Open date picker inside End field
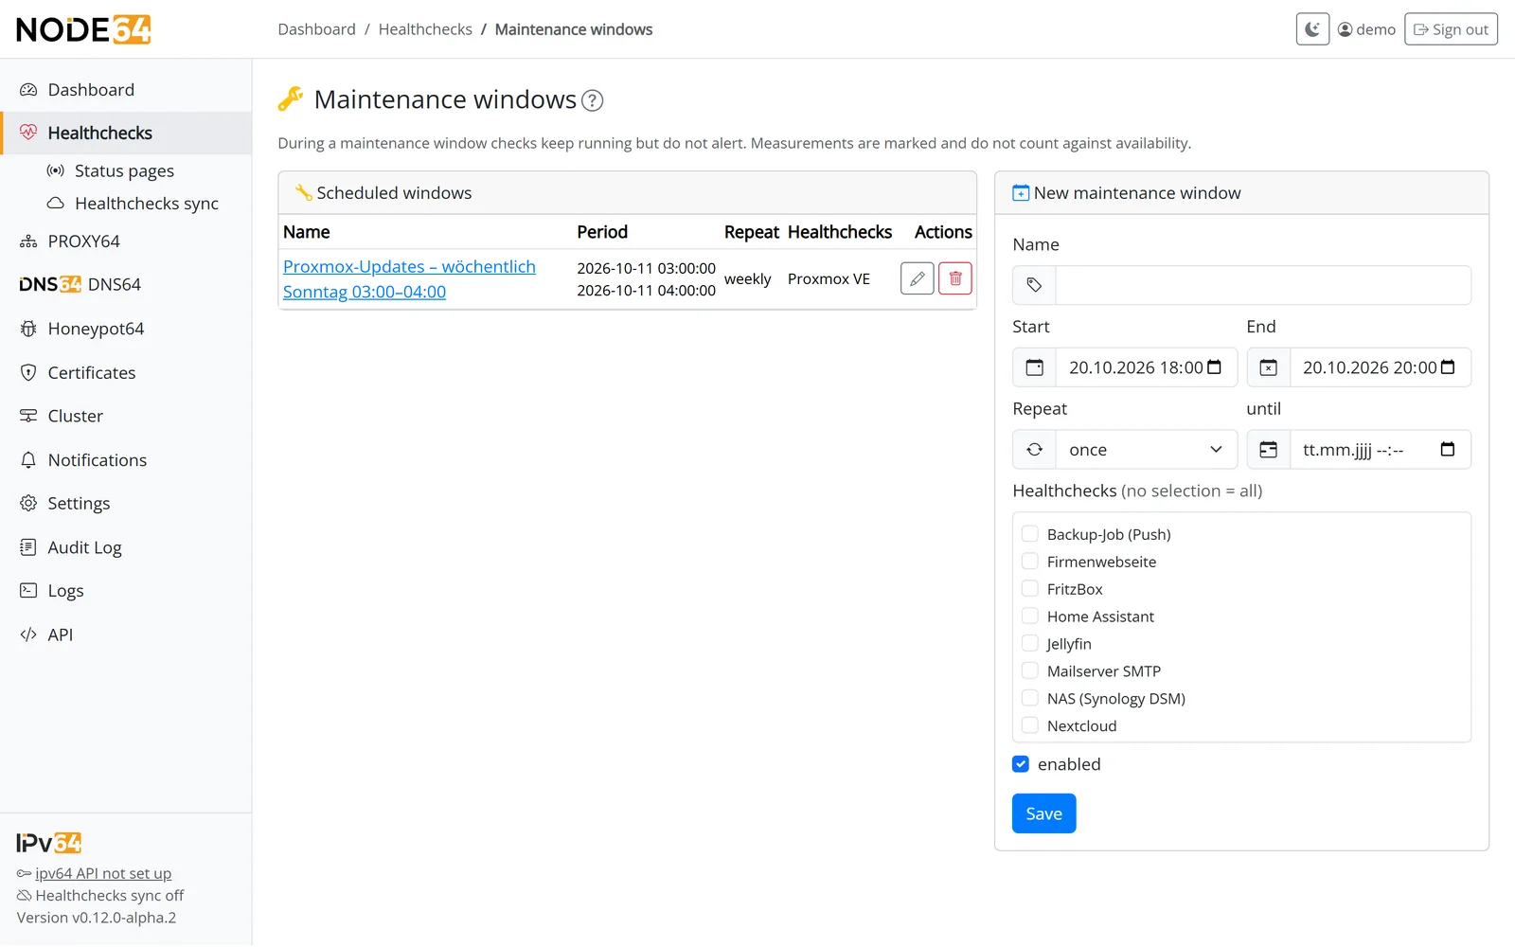This screenshot has width=1515, height=947. pos(1448,367)
